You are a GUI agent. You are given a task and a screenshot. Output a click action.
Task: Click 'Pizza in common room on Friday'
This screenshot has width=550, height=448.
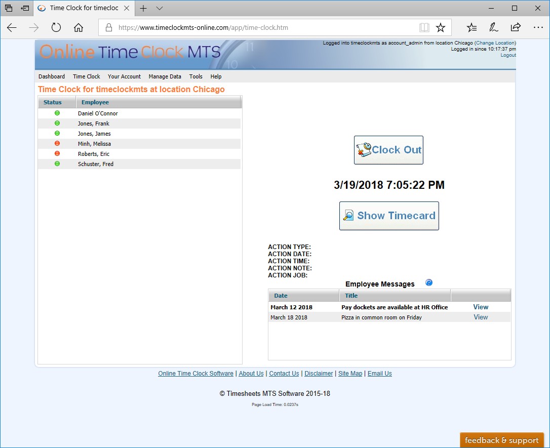coord(382,317)
